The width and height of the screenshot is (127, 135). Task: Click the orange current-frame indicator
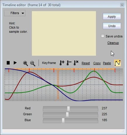(x=58, y=85)
